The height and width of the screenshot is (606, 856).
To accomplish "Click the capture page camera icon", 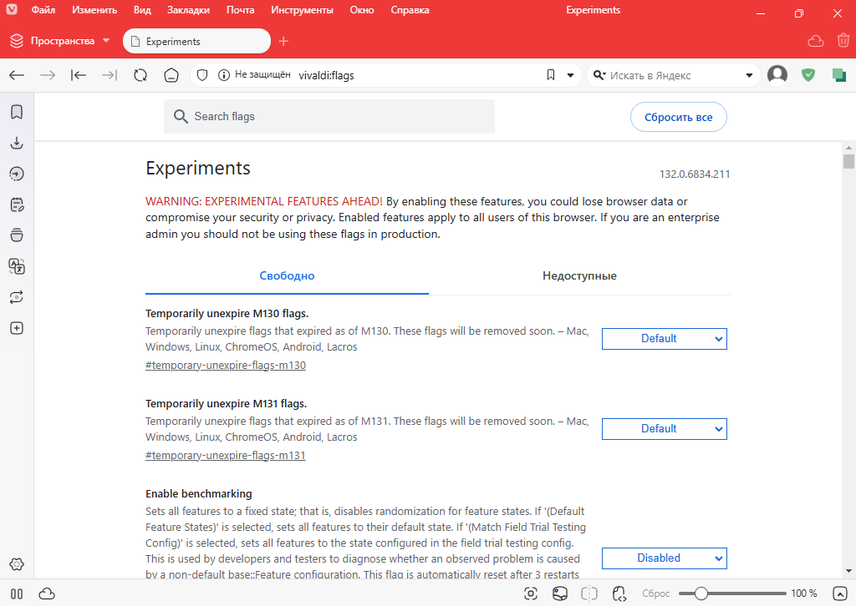I will [x=530, y=593].
